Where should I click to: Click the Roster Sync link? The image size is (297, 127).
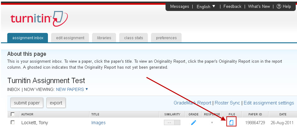coord(227,103)
